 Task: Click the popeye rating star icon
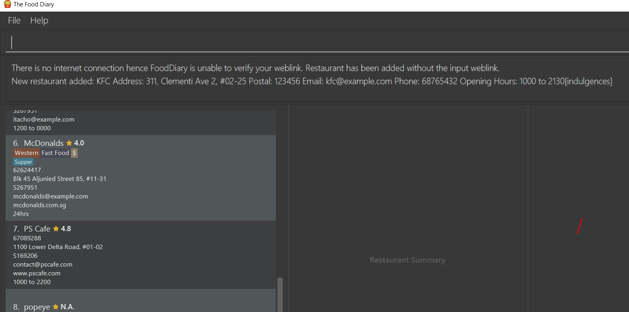(55, 306)
